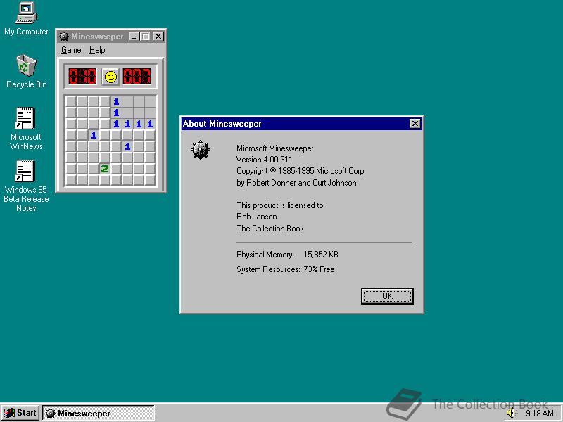The height and width of the screenshot is (422, 563).
Task: Close the About Minesweeper dialog
Action: point(415,124)
